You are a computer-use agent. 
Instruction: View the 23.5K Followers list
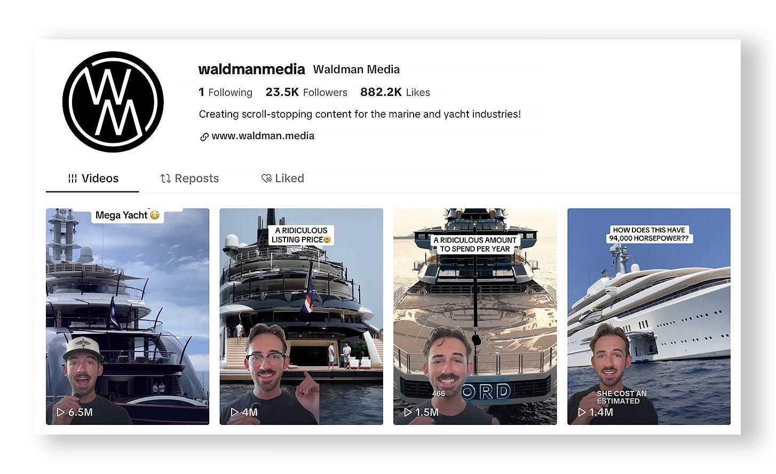point(306,92)
